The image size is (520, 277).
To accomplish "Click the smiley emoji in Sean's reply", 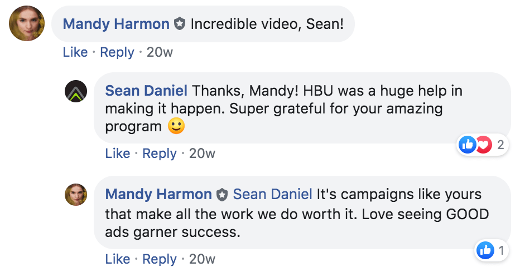I will click(x=176, y=126).
